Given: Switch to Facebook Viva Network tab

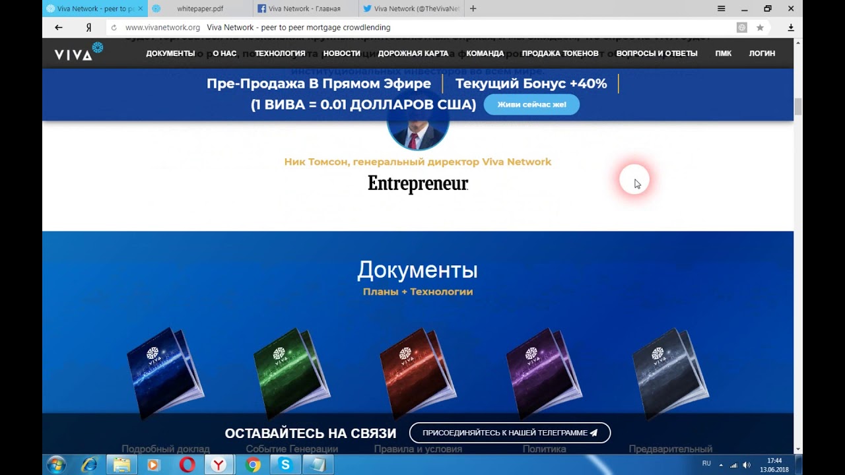Looking at the screenshot, I should (x=305, y=9).
